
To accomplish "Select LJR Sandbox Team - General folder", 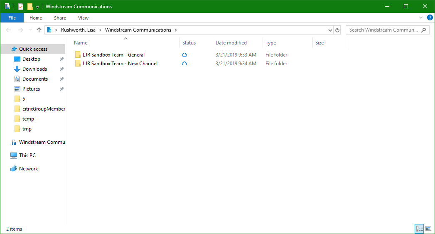I will tap(113, 55).
